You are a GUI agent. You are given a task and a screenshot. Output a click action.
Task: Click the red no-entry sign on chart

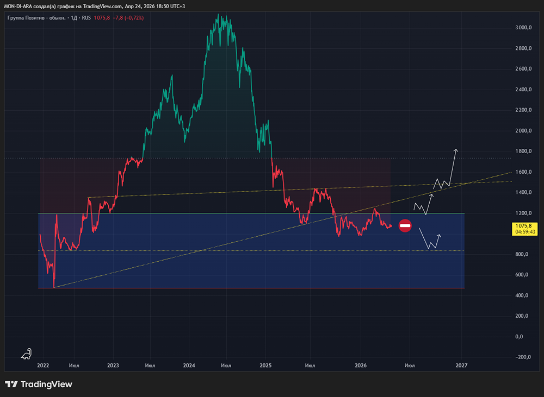point(405,226)
